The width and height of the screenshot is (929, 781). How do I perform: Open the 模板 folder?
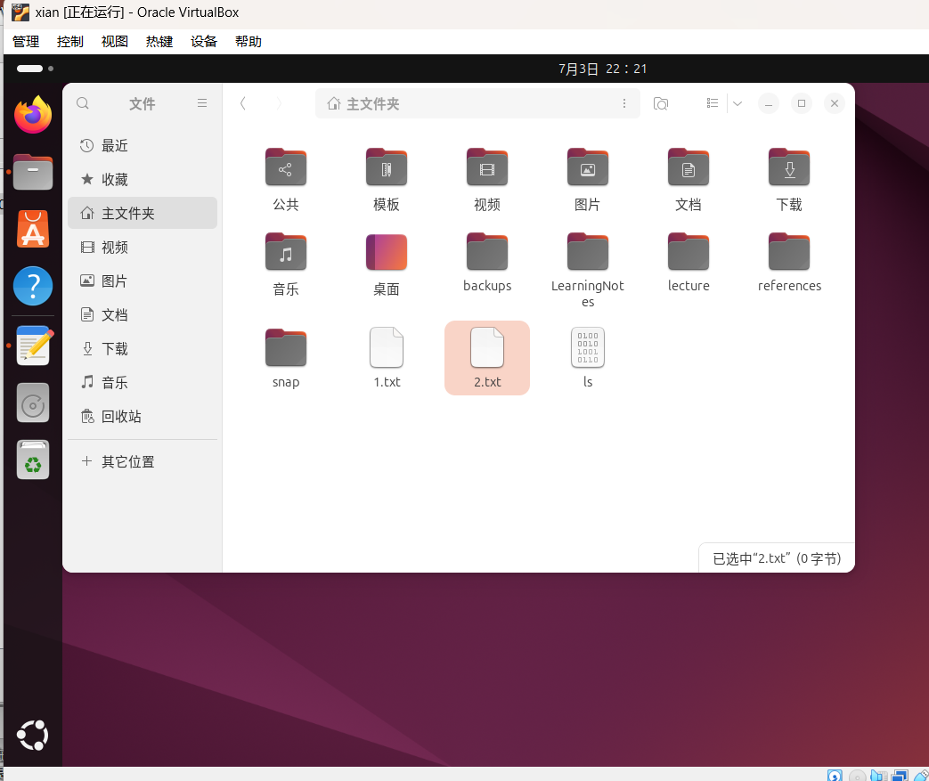point(387,178)
